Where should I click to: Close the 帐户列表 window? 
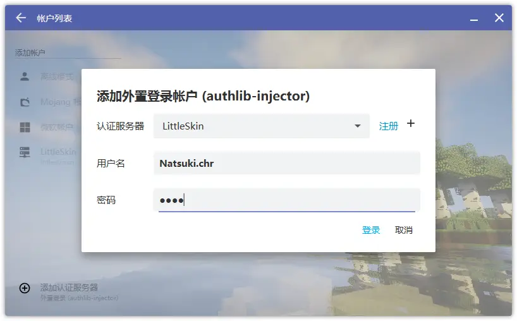[x=499, y=18]
